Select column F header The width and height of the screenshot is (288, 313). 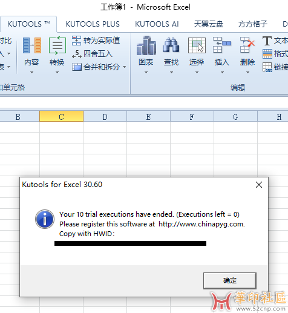[192, 117]
